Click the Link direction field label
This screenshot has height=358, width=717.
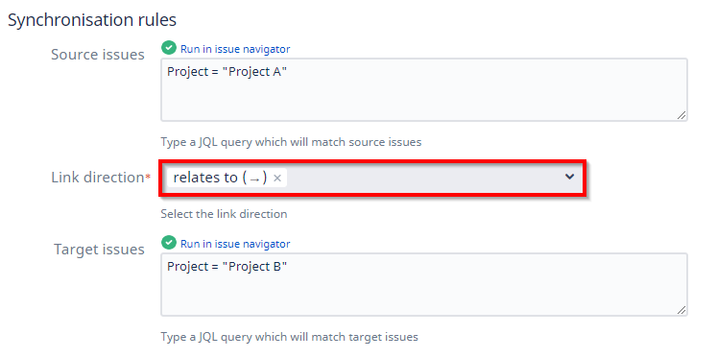(97, 178)
